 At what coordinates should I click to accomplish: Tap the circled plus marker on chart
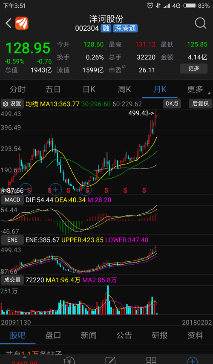point(55,190)
